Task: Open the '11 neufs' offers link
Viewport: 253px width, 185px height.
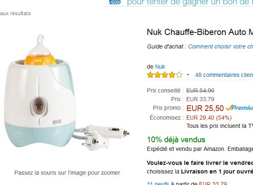Action: pyautogui.click(x=158, y=183)
